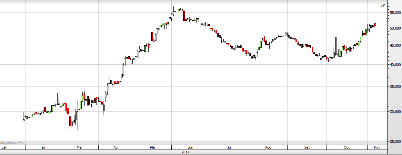This screenshot has height=155, width=402.
Task: Click the 55,000 price axis label
Action: pyautogui.click(x=395, y=13)
